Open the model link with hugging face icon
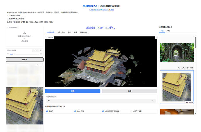The image size is (201, 132). tap(111, 10)
